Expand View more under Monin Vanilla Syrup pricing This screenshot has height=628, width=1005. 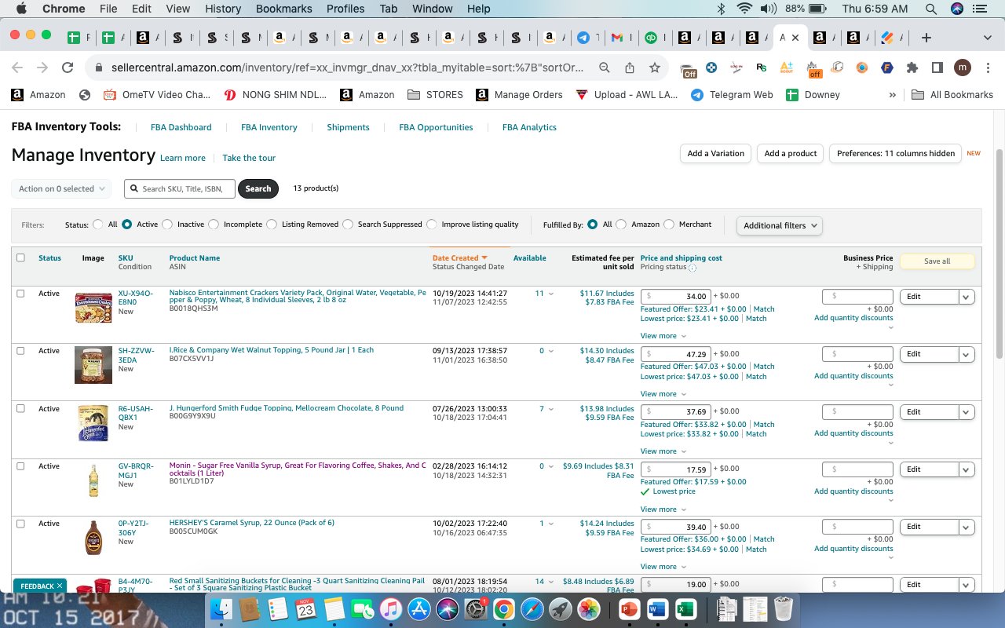663,509
